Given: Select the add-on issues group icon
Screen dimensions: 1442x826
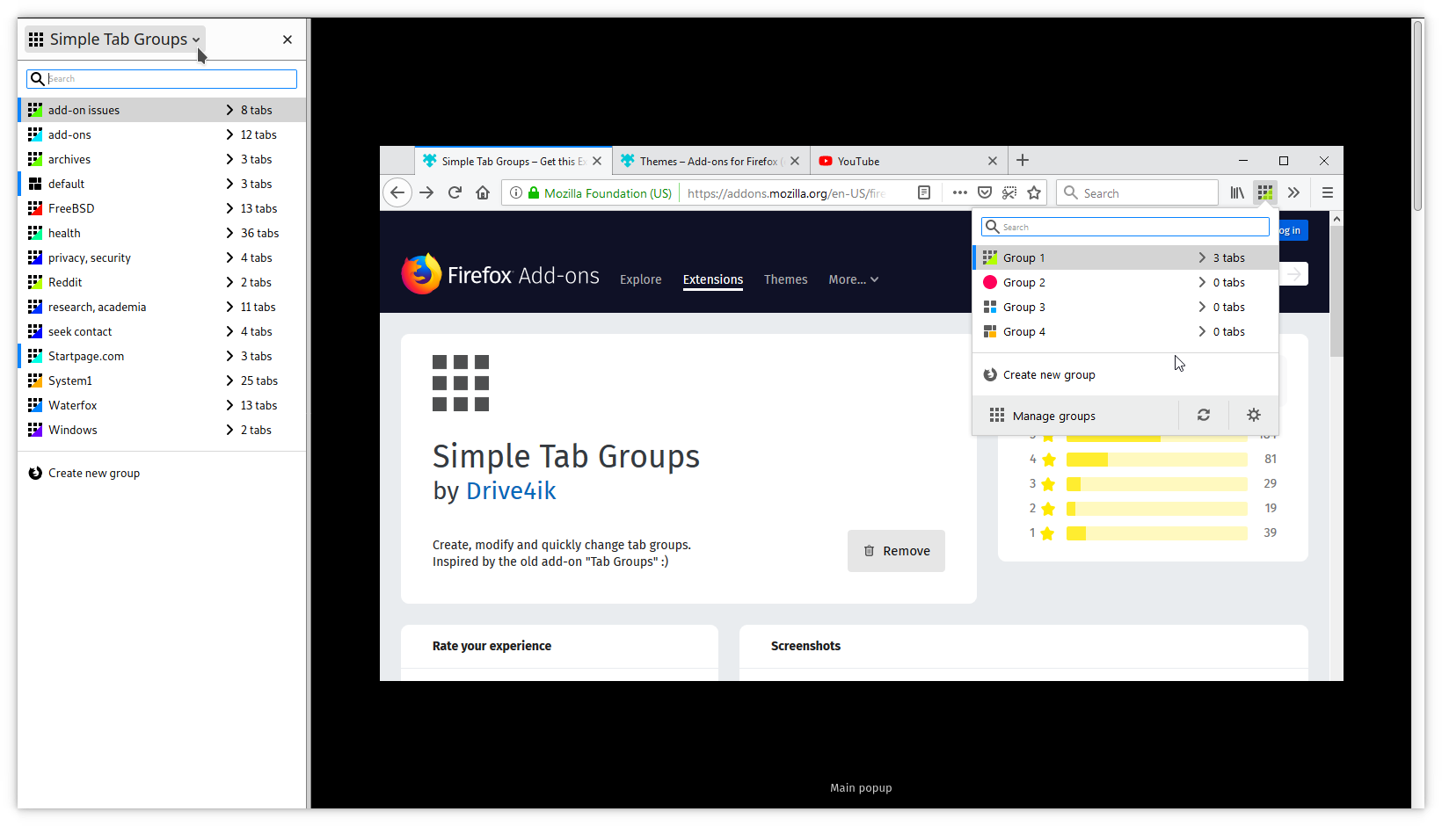Looking at the screenshot, I should (x=35, y=110).
